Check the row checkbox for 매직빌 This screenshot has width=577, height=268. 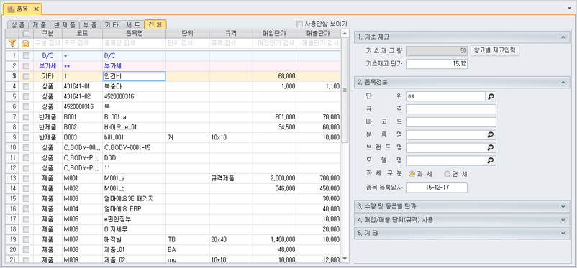pyautogui.click(x=26, y=240)
